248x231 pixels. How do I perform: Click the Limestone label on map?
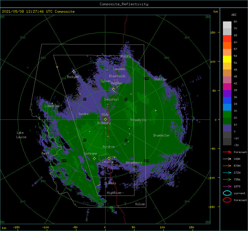click(x=52, y=106)
